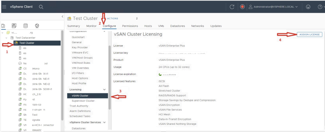Open the Actions menu for Test Cluster
325x132 pixels.
(112, 18)
